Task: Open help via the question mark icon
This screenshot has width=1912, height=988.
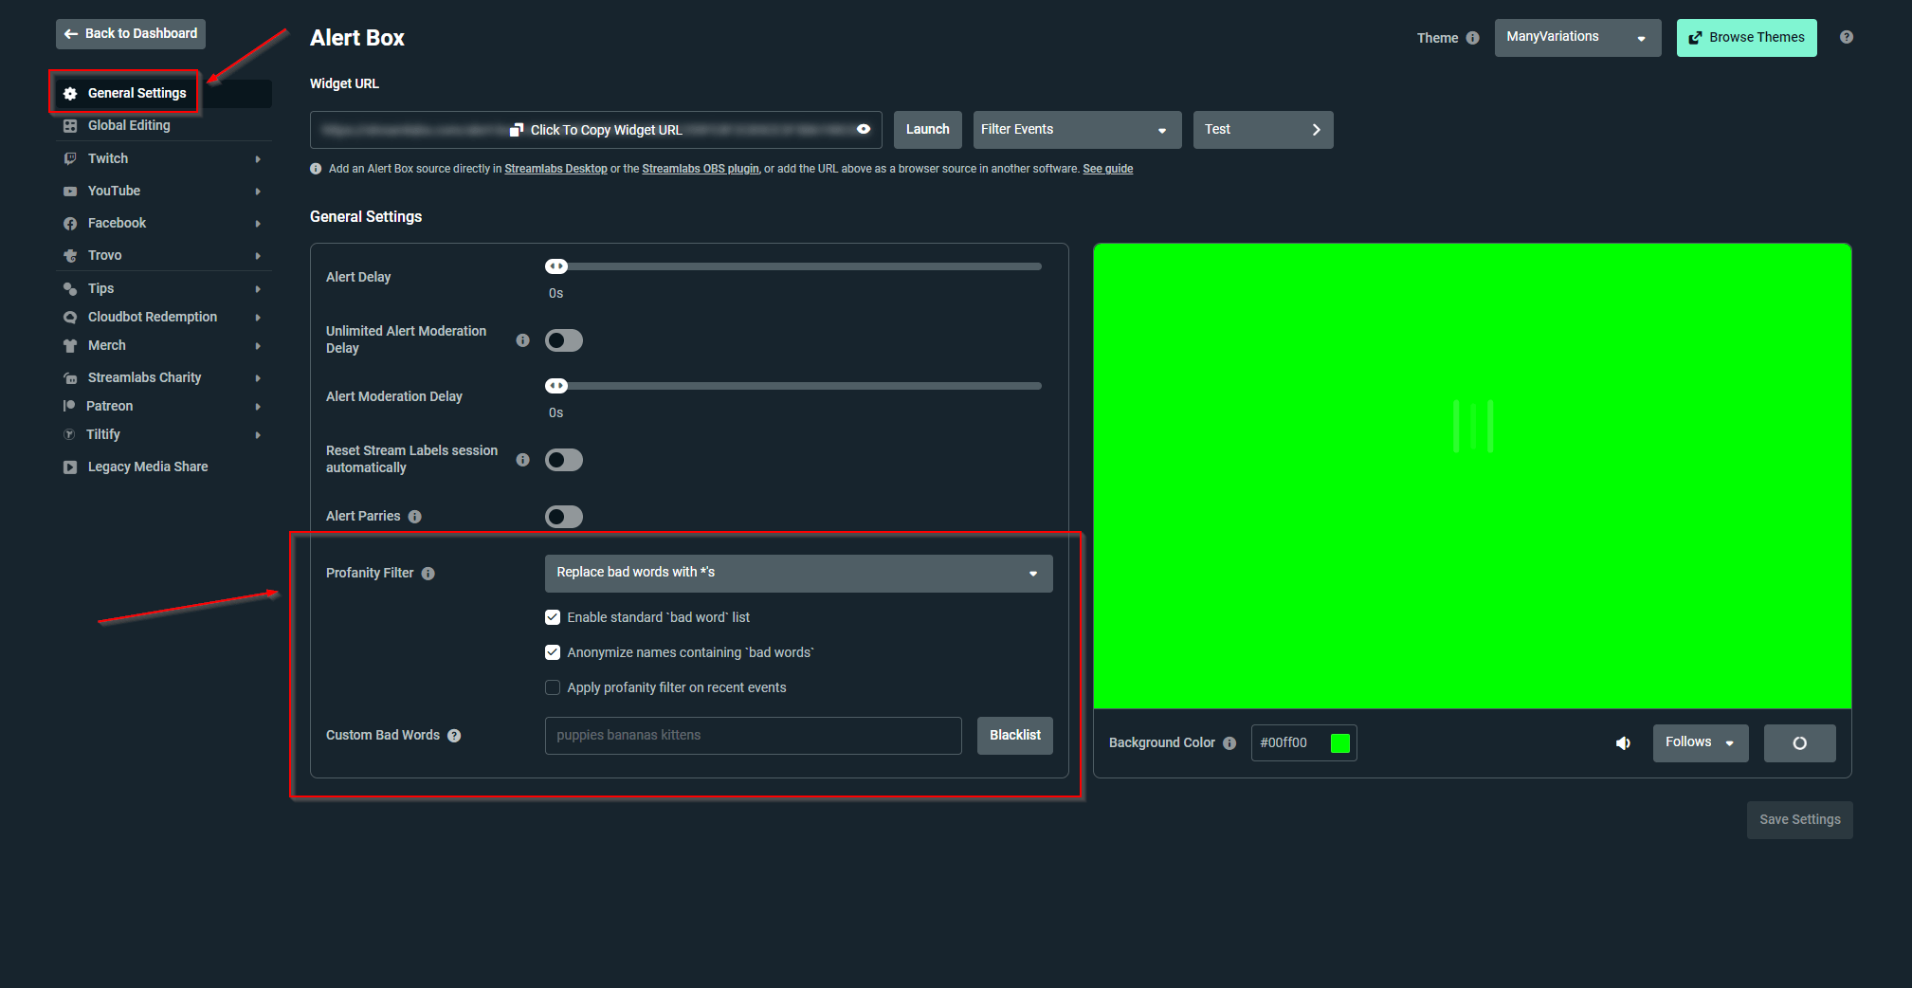Action: click(1845, 37)
